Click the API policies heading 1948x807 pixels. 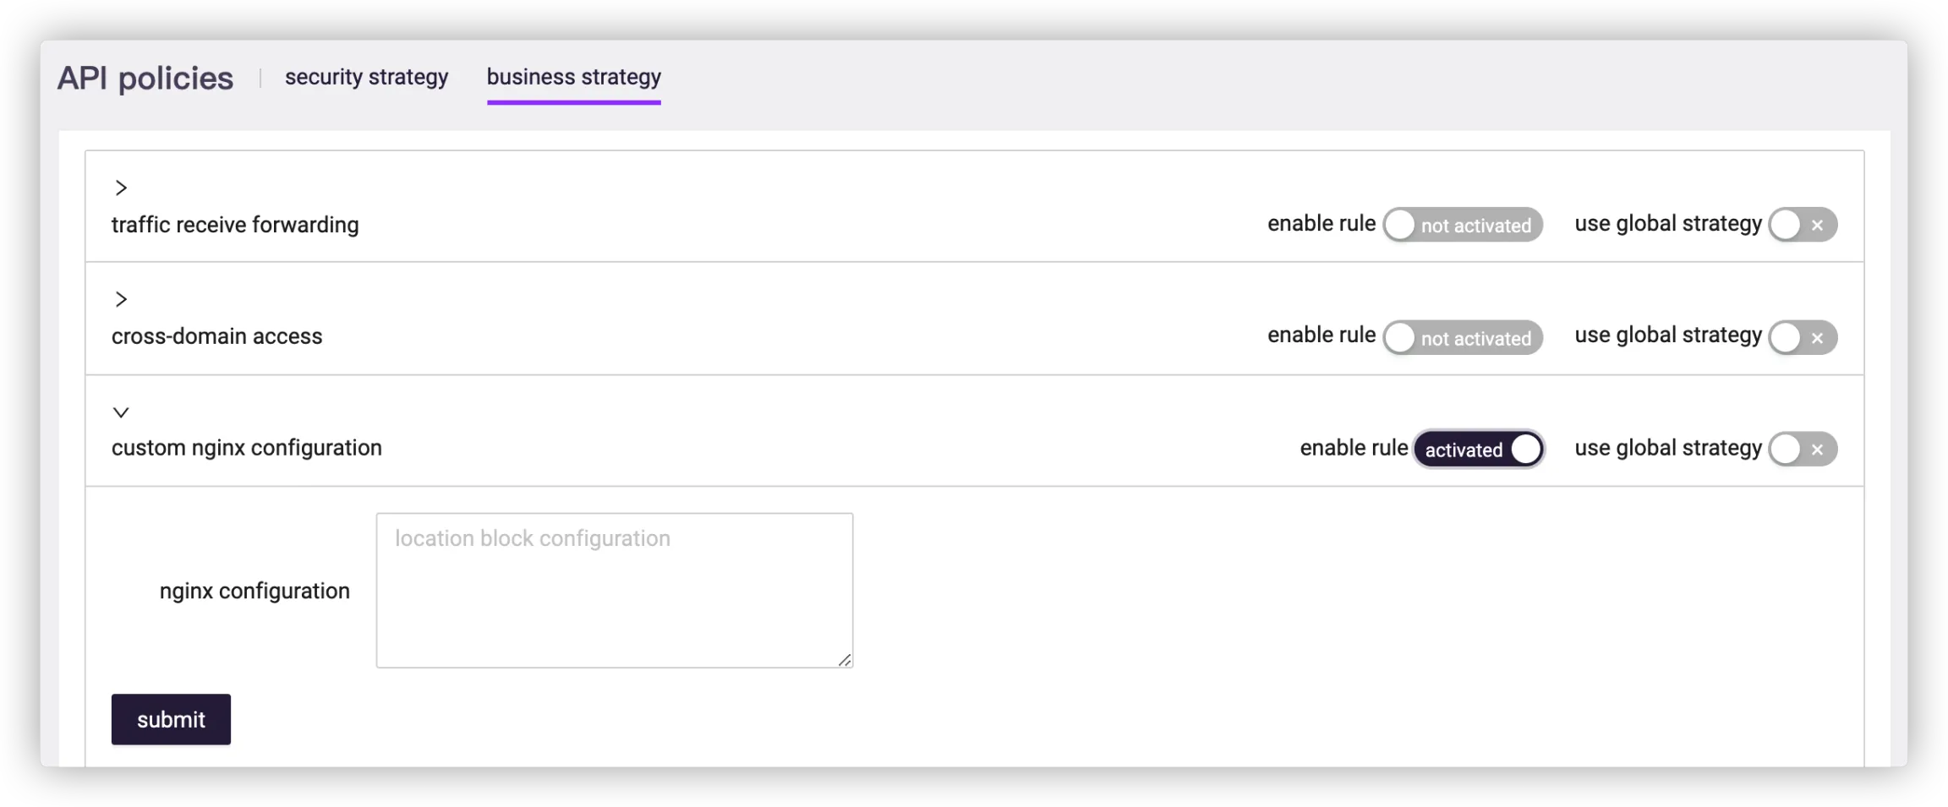145,79
